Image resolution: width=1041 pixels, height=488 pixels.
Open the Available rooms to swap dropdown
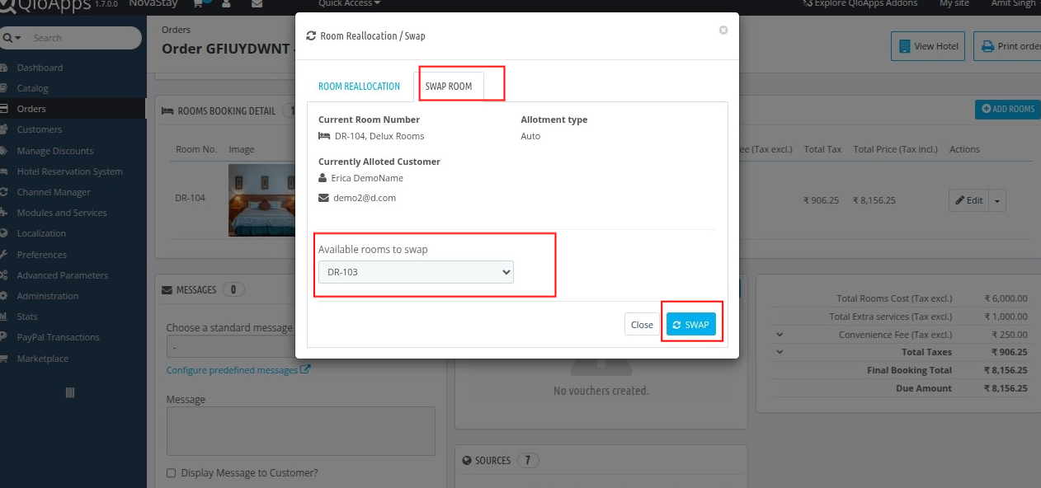point(416,272)
